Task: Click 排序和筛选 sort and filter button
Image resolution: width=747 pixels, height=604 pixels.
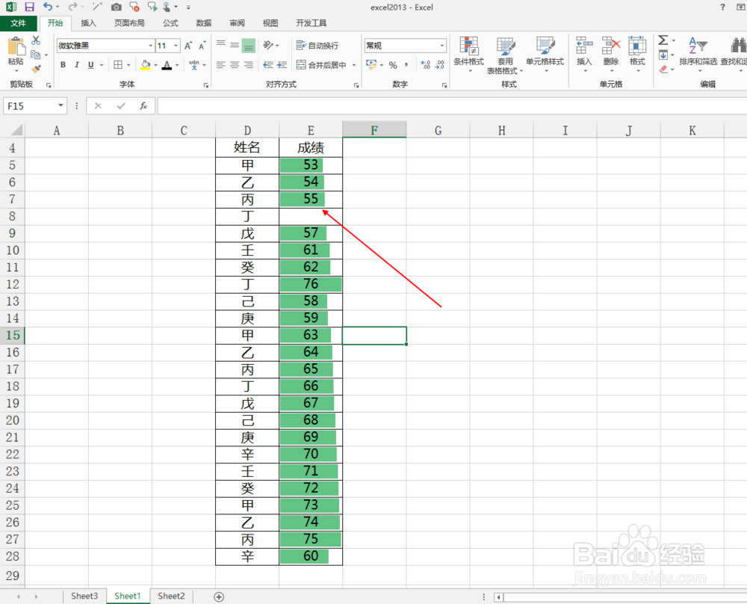Action: (698, 55)
